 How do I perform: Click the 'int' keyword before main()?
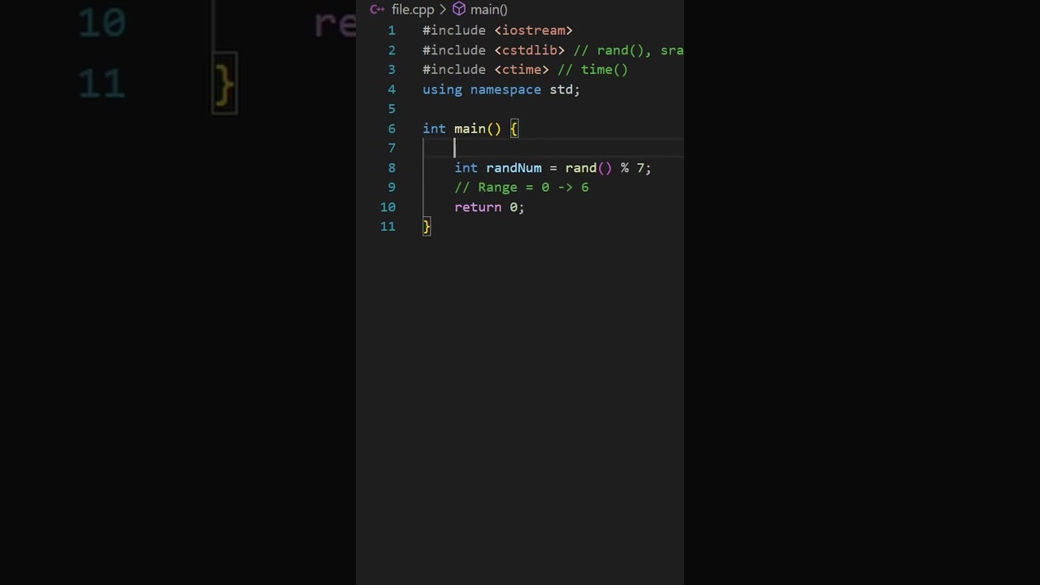tap(434, 128)
